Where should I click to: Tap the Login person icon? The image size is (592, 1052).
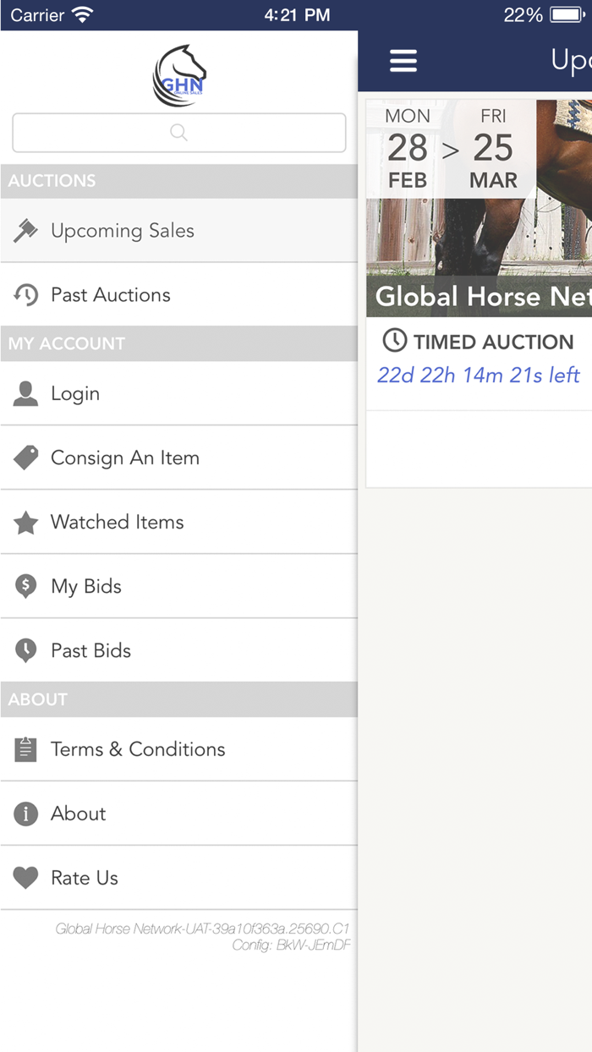coord(25,392)
